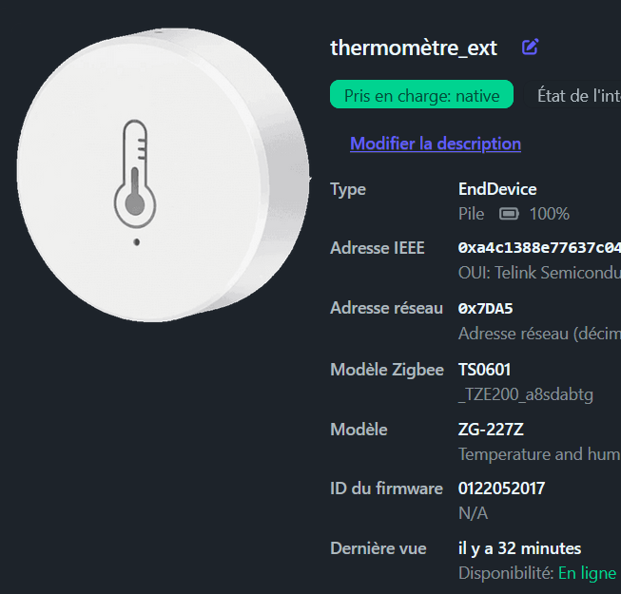Click the "il y a 32 minutes" last seen value
Image resolution: width=621 pixels, height=594 pixels.
click(x=519, y=548)
